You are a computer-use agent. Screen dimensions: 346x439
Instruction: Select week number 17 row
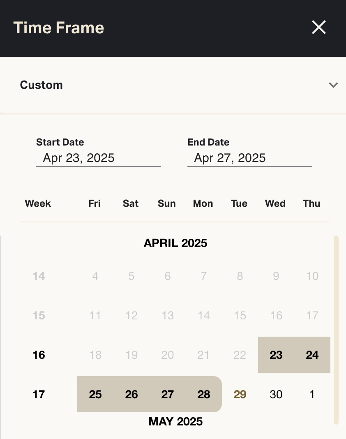39,395
